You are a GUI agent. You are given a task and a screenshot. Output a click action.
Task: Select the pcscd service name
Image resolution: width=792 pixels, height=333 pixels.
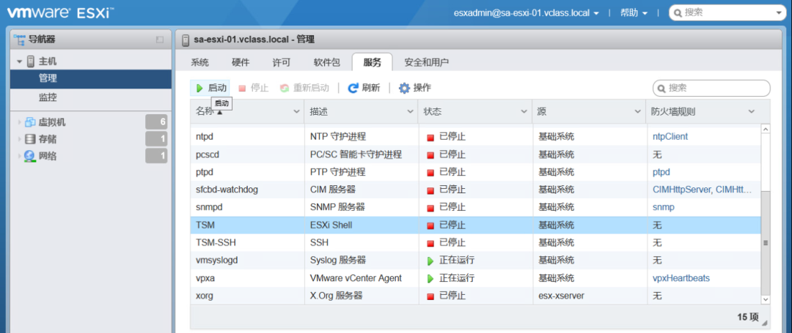click(x=208, y=154)
